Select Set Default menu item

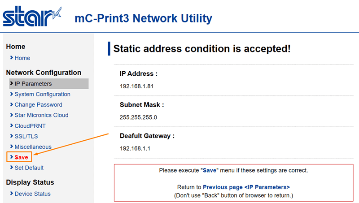(29, 168)
